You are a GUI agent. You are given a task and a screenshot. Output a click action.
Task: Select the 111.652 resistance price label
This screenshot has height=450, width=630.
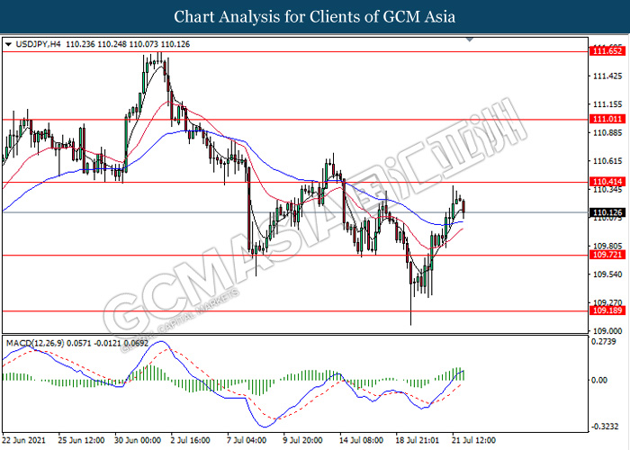(x=607, y=51)
